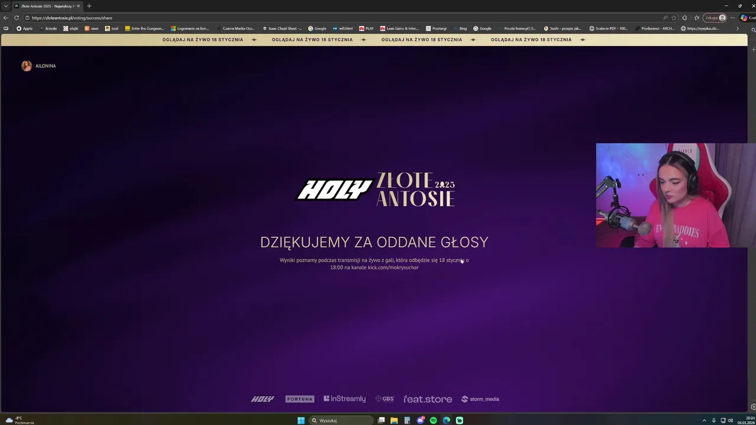Open volume control in system tray
756x425 pixels.
(731, 420)
